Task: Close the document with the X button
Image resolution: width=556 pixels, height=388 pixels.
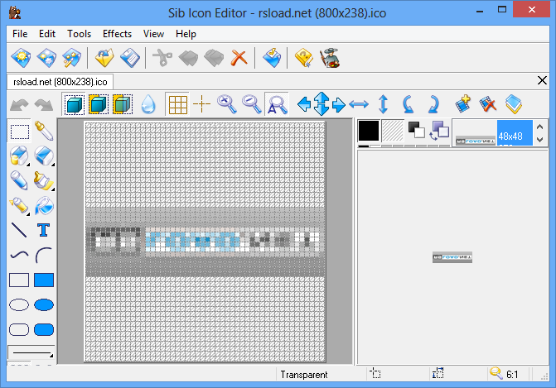Action: [542, 80]
